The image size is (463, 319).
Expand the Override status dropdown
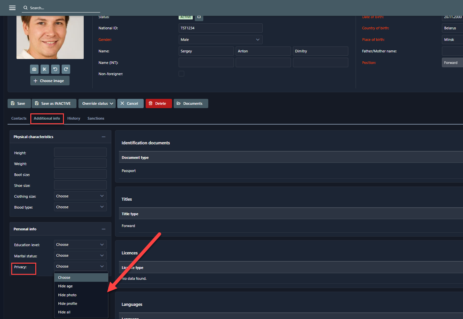[97, 103]
